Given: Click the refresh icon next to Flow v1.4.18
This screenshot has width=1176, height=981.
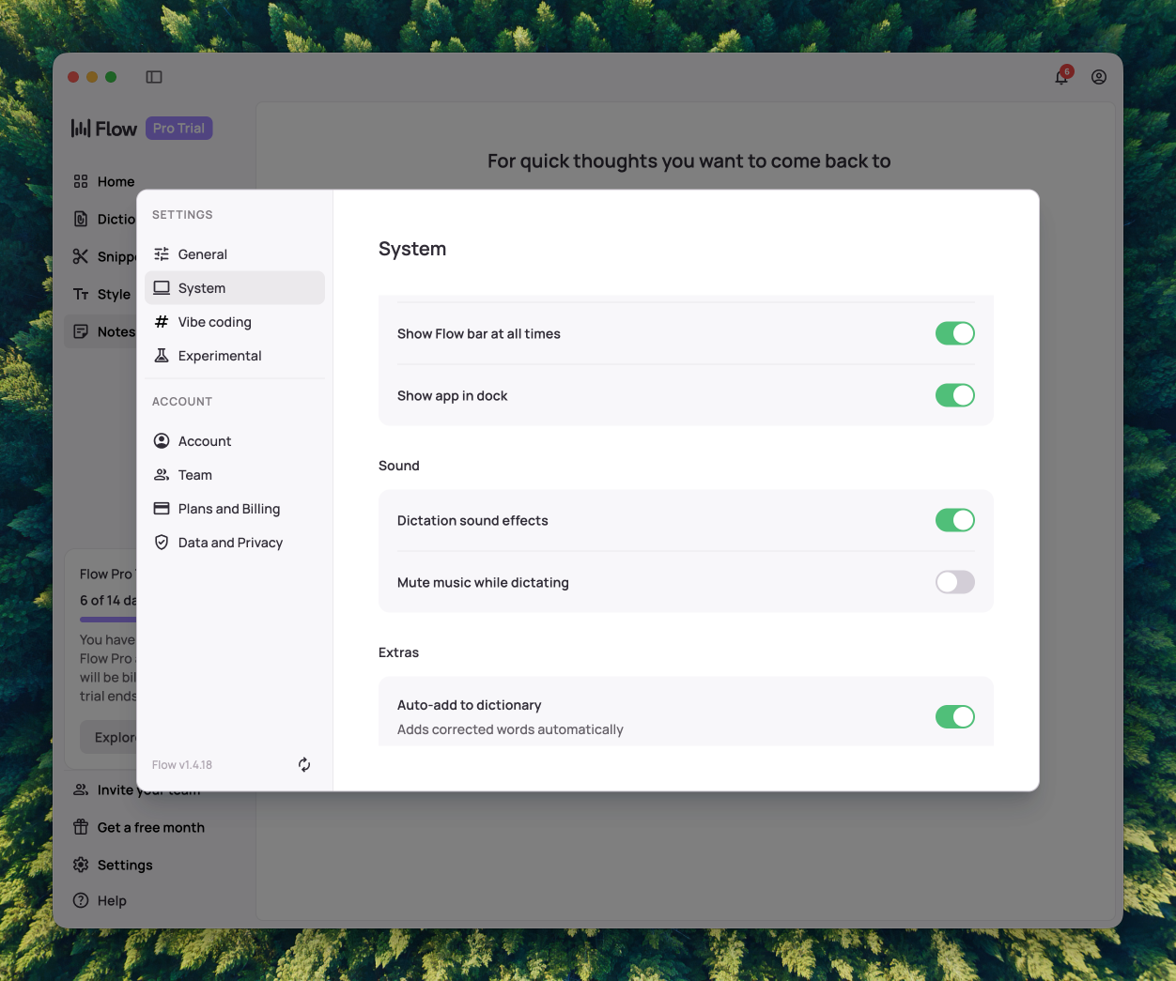Looking at the screenshot, I should (304, 764).
